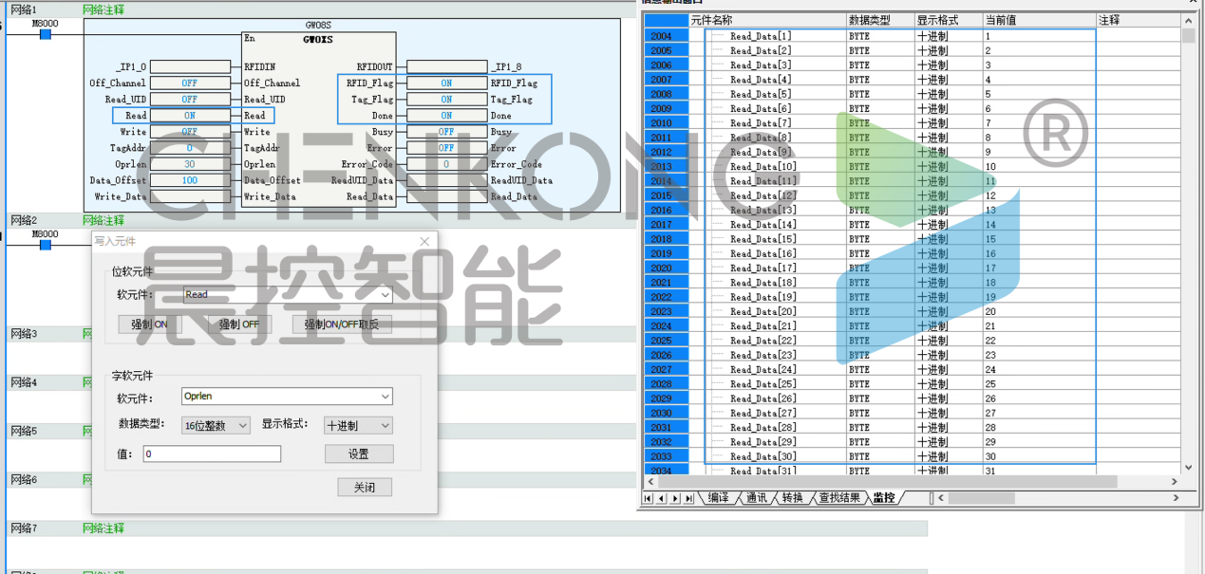The width and height of the screenshot is (1205, 574).
Task: Click the 关闭 button
Action: click(x=365, y=487)
